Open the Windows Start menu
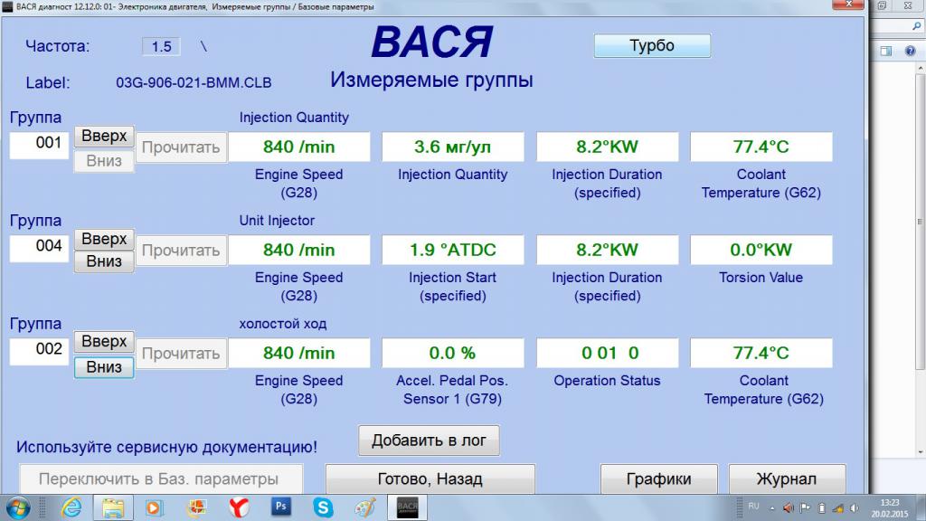The image size is (926, 521). point(18,508)
